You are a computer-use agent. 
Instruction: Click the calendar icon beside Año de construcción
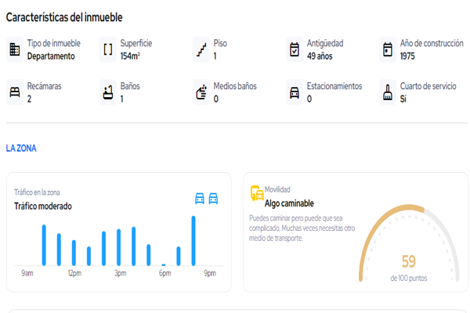(x=388, y=49)
